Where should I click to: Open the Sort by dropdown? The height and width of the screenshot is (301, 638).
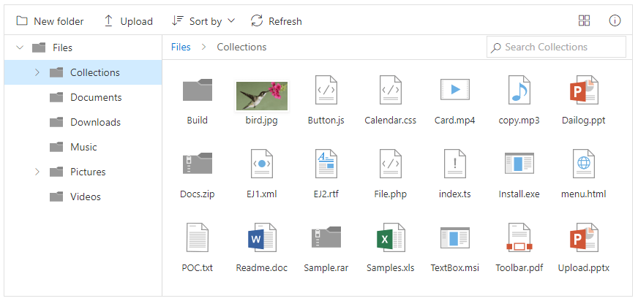pos(203,21)
